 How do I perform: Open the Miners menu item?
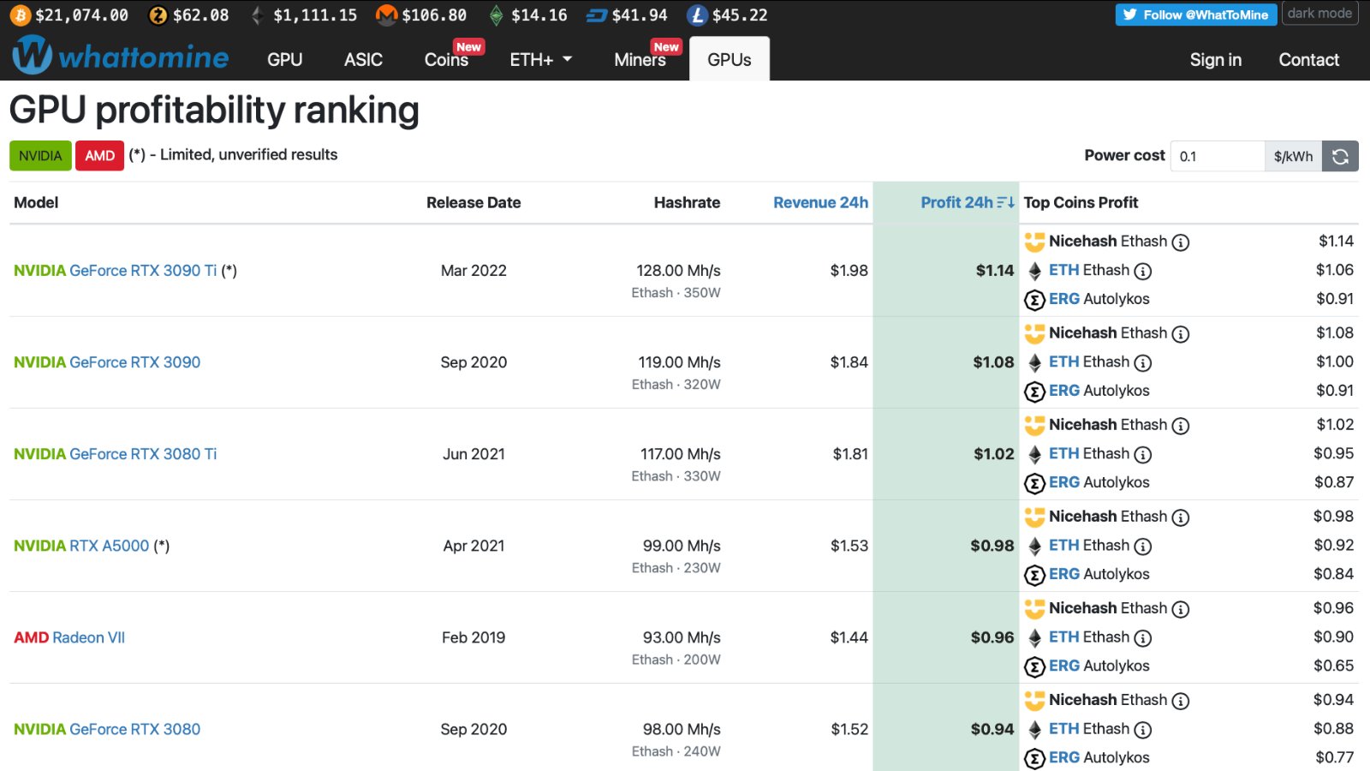tap(640, 60)
